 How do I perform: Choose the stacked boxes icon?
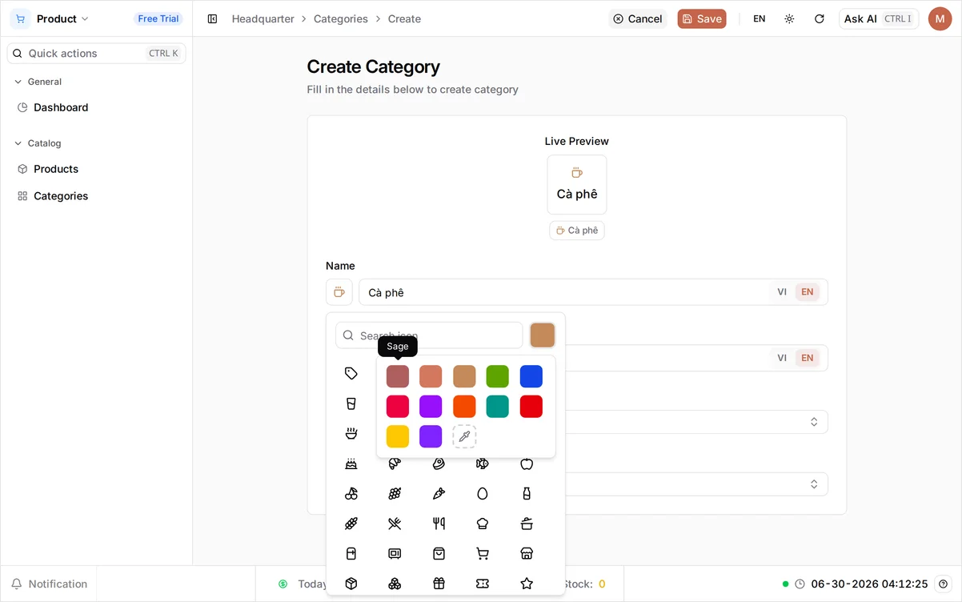395,584
